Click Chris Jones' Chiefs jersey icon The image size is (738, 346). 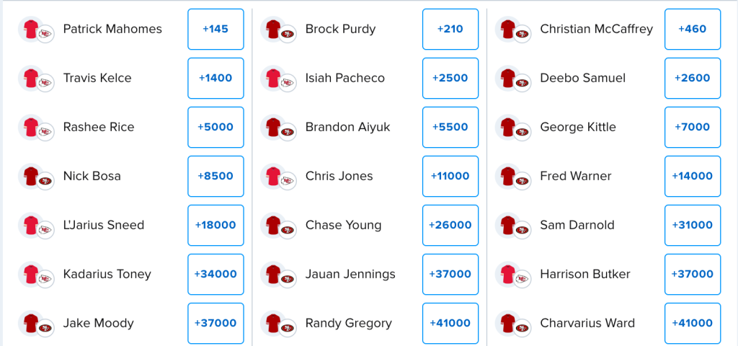point(273,176)
